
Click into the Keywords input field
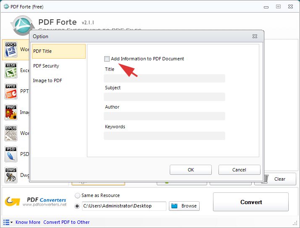click(164, 136)
